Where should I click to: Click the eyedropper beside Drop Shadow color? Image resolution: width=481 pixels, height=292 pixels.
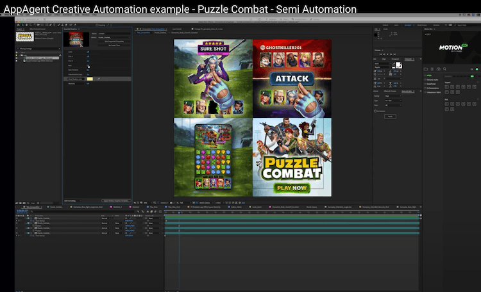[99, 79]
